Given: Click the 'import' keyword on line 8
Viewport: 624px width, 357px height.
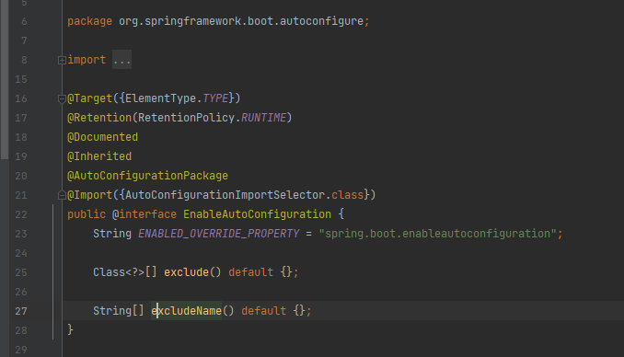Looking at the screenshot, I should [x=87, y=60].
